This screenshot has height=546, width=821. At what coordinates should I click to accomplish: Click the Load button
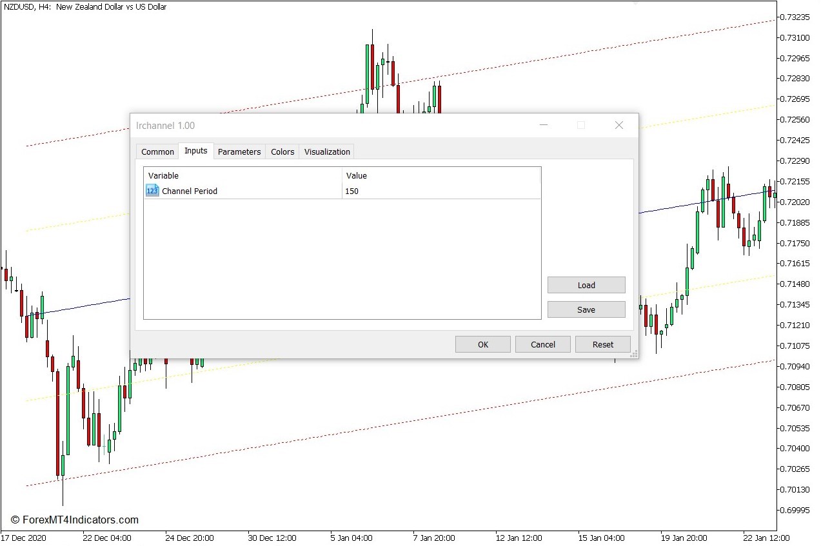[586, 285]
